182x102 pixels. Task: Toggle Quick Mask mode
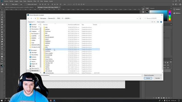coord(2,69)
